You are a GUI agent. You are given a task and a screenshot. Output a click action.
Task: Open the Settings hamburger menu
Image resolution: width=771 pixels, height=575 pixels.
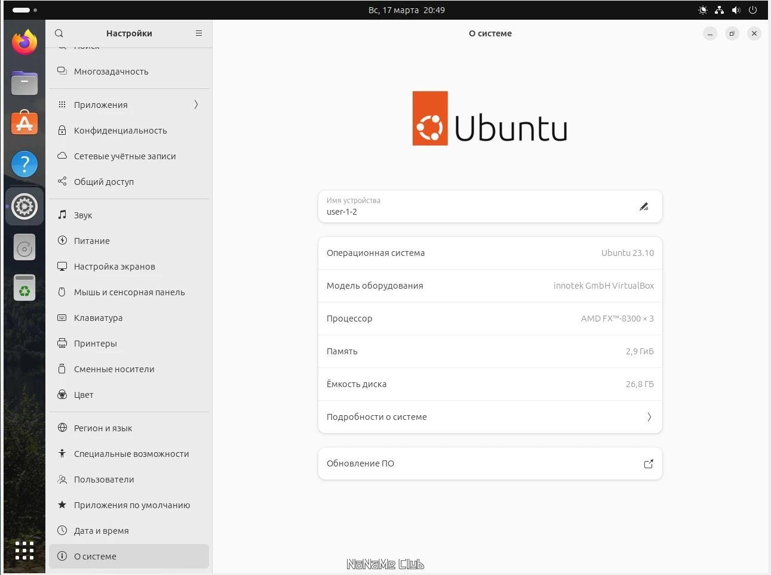tap(199, 33)
